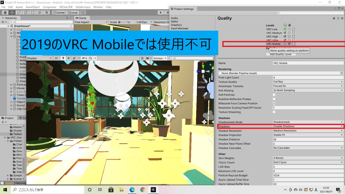Uncheck VRC Mobile Android platform checkbox
Screen dimensions: 345x194
(x=289, y=44)
